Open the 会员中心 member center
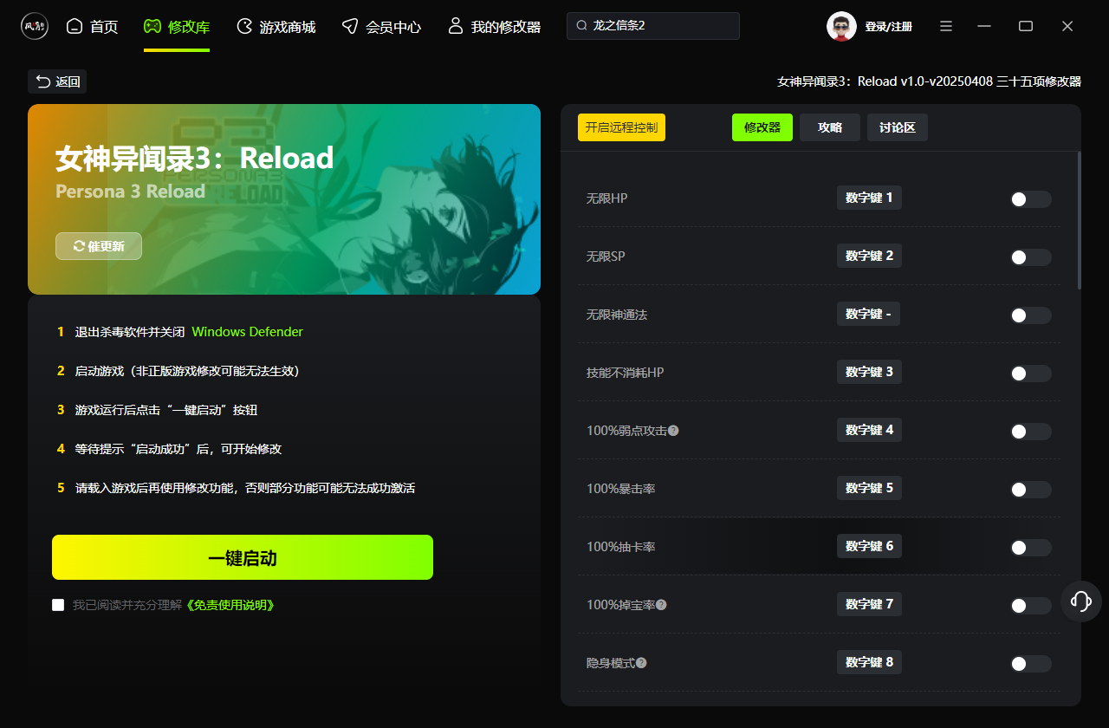The width and height of the screenshot is (1109, 728). [x=381, y=27]
